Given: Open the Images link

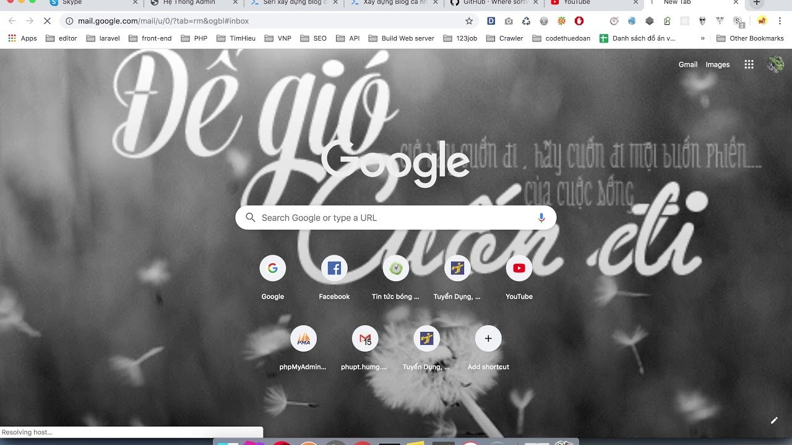Looking at the screenshot, I should coord(718,64).
